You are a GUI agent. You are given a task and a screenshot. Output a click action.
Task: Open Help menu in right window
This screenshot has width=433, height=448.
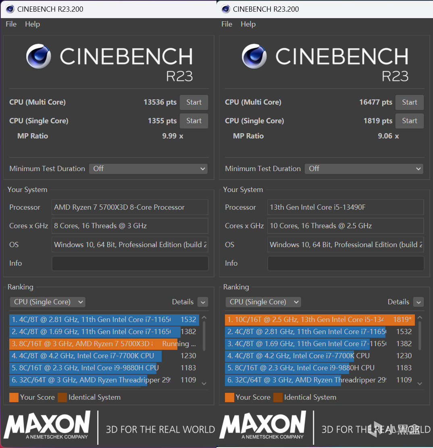click(x=248, y=24)
